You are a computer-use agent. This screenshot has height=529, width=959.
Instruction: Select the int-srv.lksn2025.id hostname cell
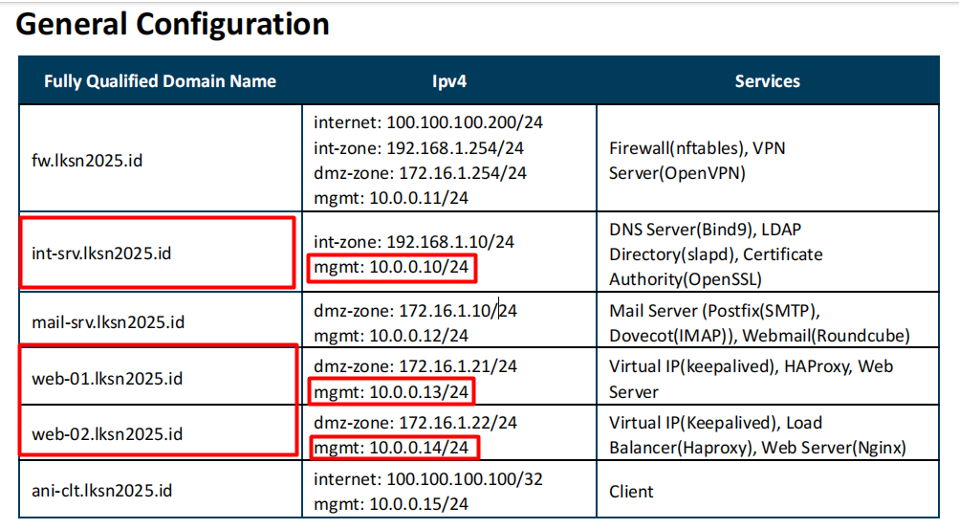pyautogui.click(x=100, y=254)
